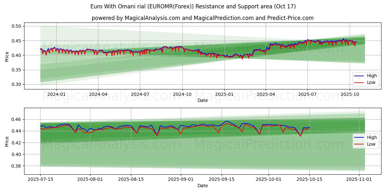Click the Date x-axis label of lower chart
The image size is (386, 193).
point(203,186)
